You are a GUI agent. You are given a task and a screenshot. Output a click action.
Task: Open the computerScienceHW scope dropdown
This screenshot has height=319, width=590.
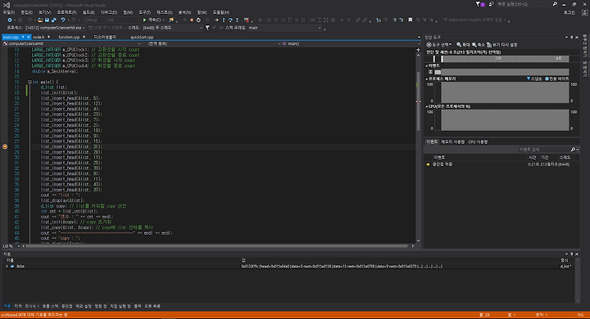pos(71,43)
